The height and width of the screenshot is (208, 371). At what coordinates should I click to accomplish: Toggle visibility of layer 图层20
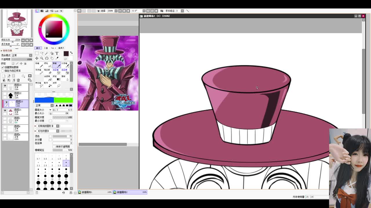(5, 86)
